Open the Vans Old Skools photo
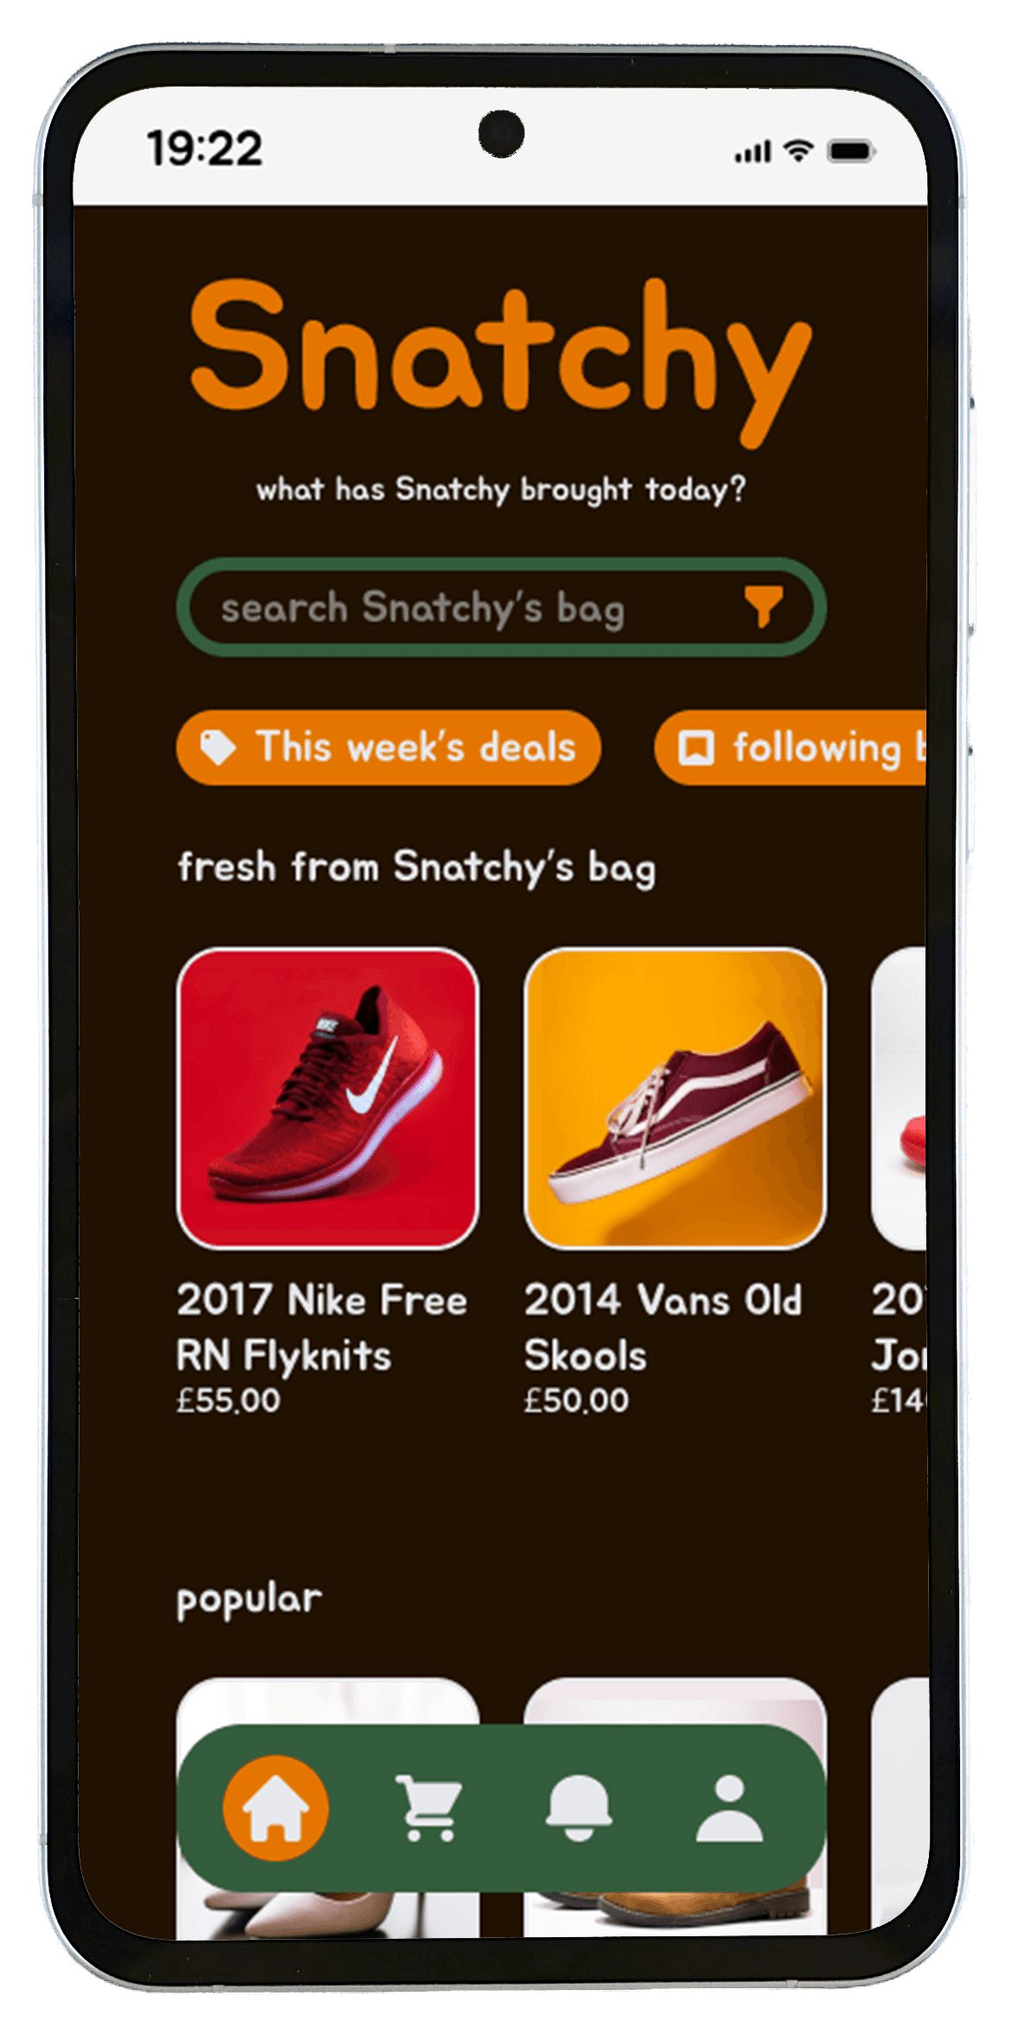Screen dimensions: 1012x2028 [x=676, y=1099]
